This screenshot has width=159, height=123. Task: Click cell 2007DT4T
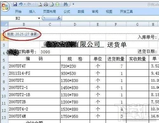click(34, 66)
